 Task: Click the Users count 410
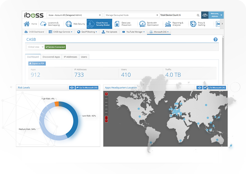click(x=126, y=75)
